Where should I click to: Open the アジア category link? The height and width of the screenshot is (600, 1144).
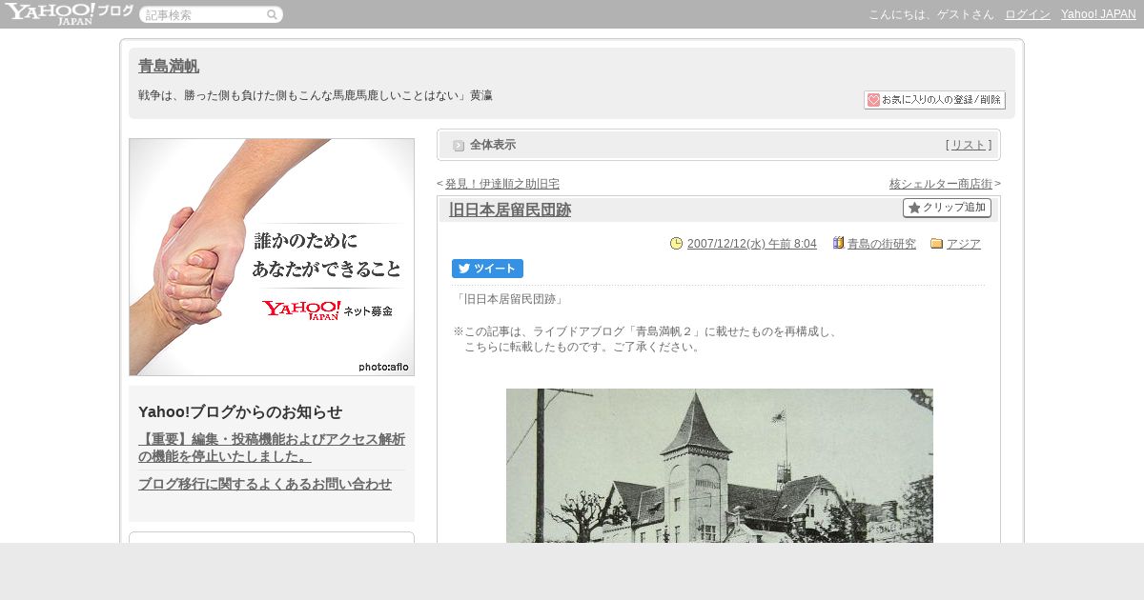pyautogui.click(x=964, y=244)
